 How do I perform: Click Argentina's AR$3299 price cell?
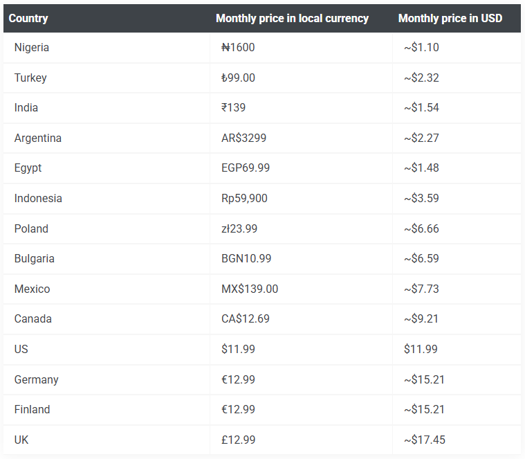[x=243, y=138]
